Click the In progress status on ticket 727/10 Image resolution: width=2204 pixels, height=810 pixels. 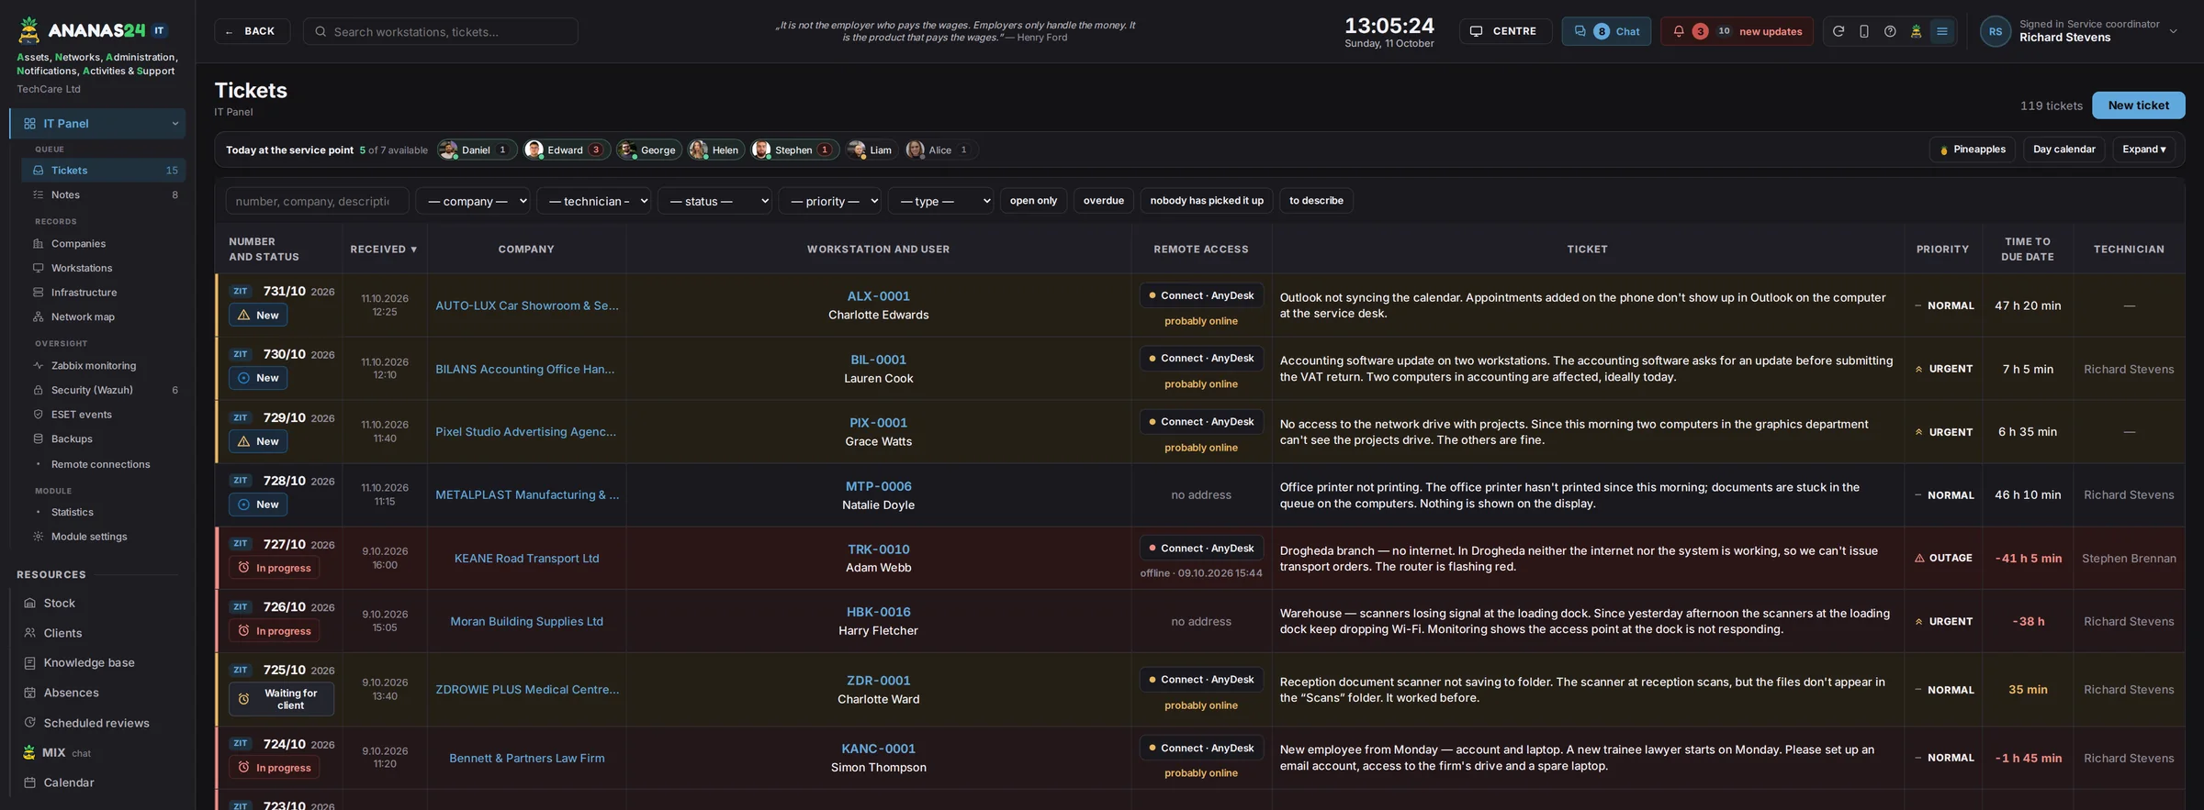point(274,568)
